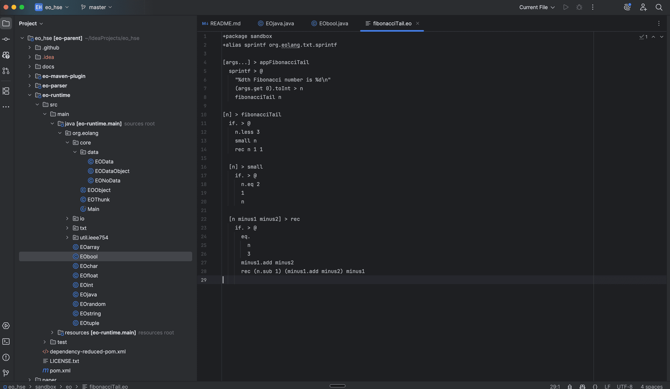This screenshot has width=670, height=389.
Task: Click UTF-8 encoding in the status bar
Action: pyautogui.click(x=625, y=387)
